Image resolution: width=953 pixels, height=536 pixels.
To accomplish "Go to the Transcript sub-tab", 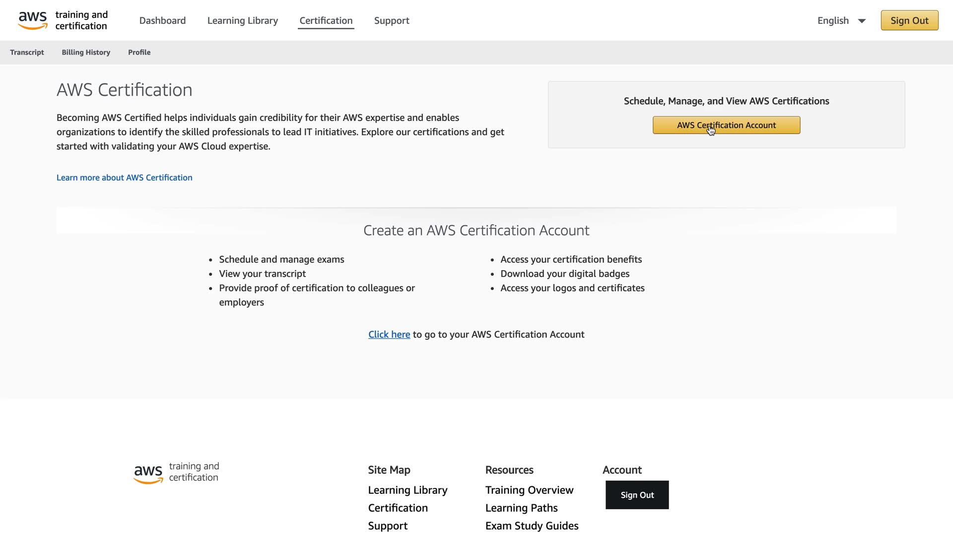I will click(x=27, y=52).
